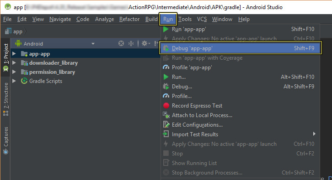The height and width of the screenshot is (180, 332).
Task: Click the app breadcrumb in navigation bar
Action: tap(18, 31)
